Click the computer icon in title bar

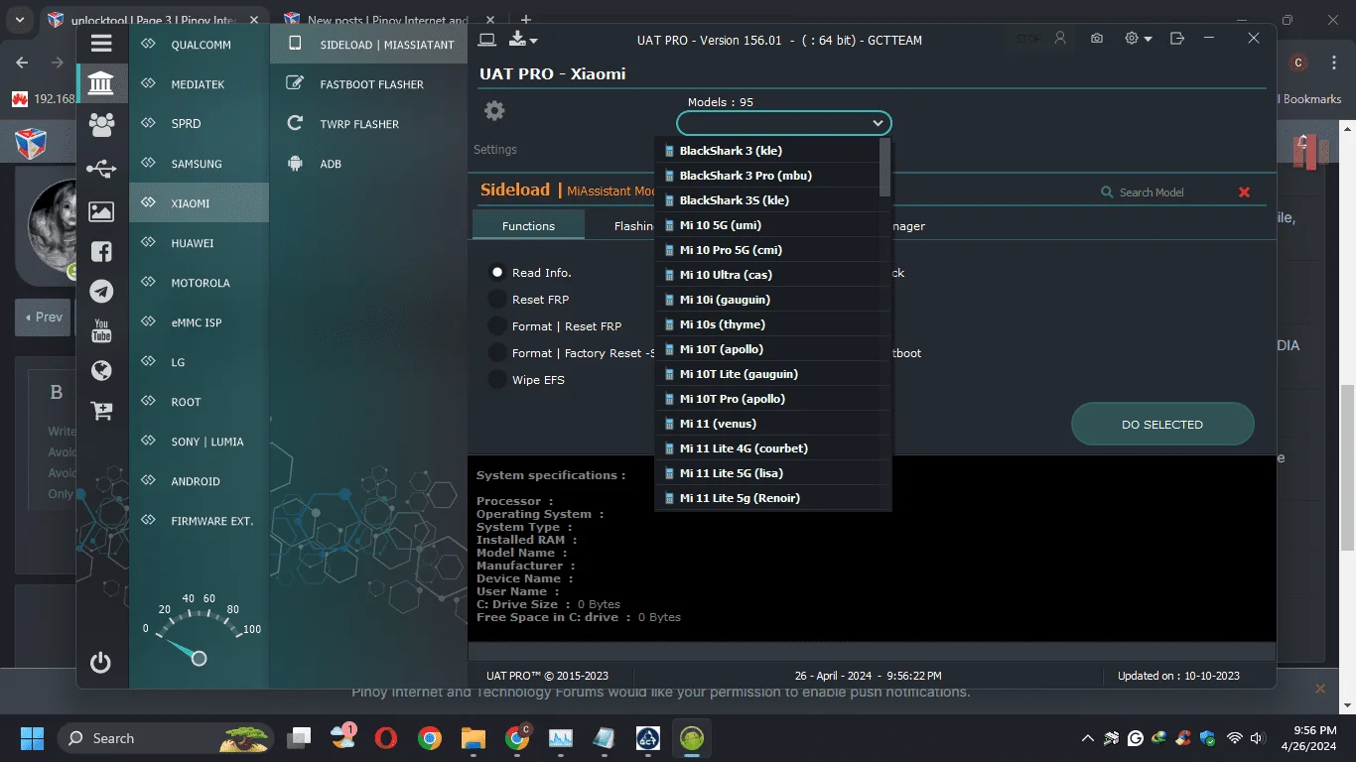(x=486, y=40)
